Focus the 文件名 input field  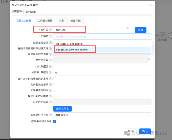coord(90,30)
